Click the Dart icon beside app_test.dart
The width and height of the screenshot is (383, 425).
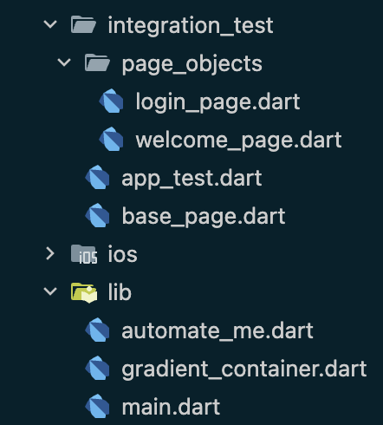click(97, 177)
